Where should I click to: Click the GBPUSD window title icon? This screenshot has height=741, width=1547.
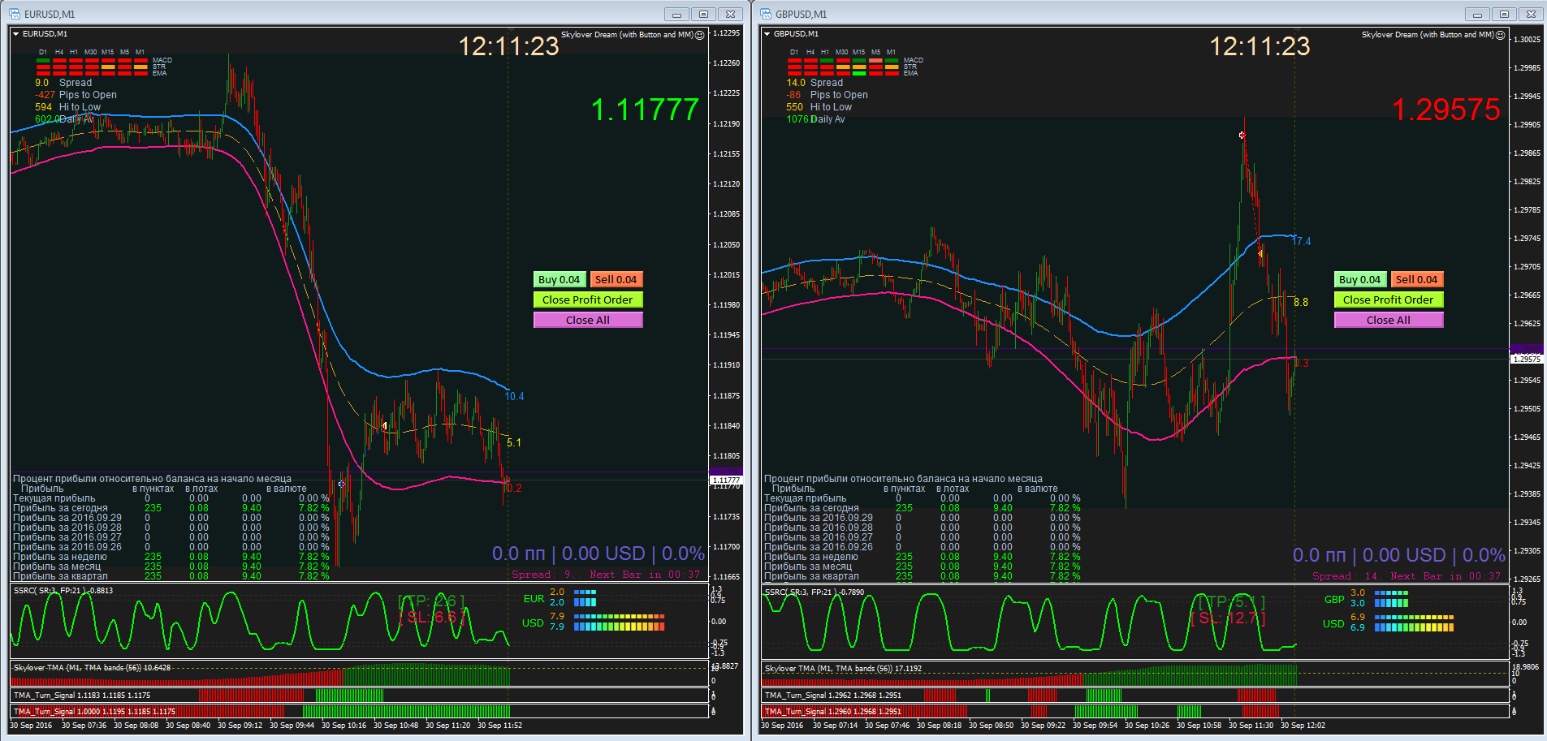pos(766,14)
